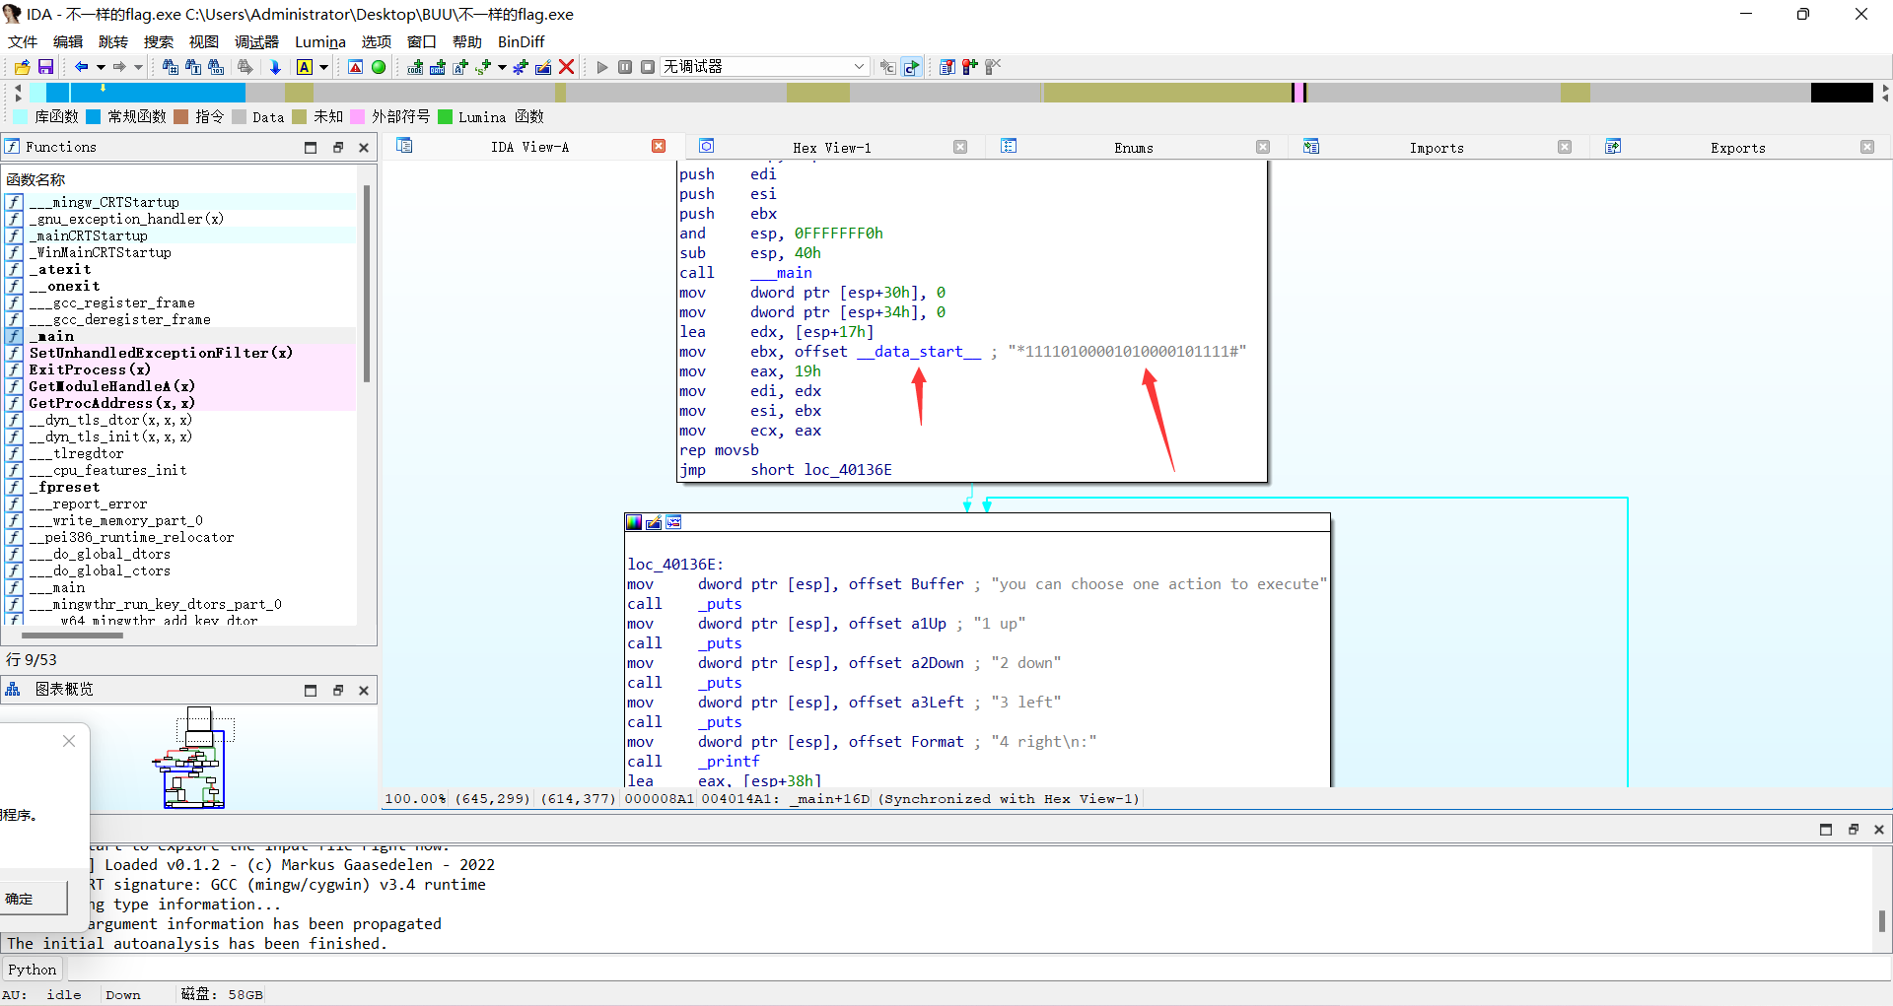The image size is (1893, 1006).
Task: Switch to the IDA View-A tab
Action: (530, 147)
